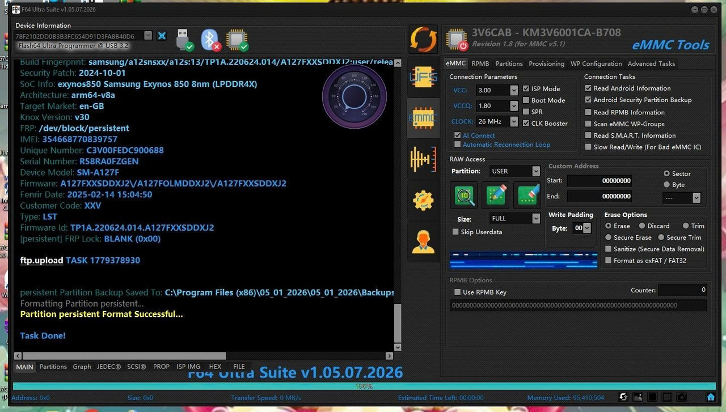The height and width of the screenshot is (412, 726).
Task: Select the Secure Erase radio option
Action: 609,237
